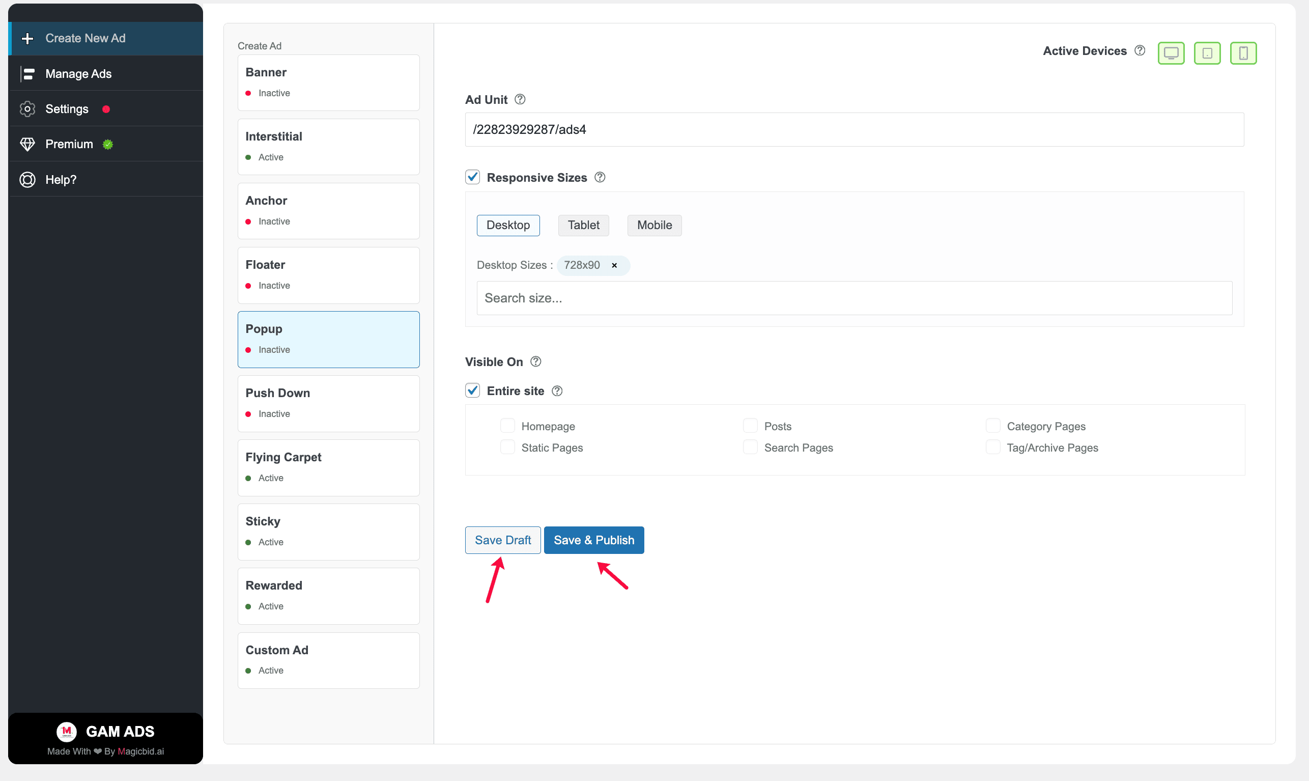Click the Help lifebuoy icon

pyautogui.click(x=27, y=179)
